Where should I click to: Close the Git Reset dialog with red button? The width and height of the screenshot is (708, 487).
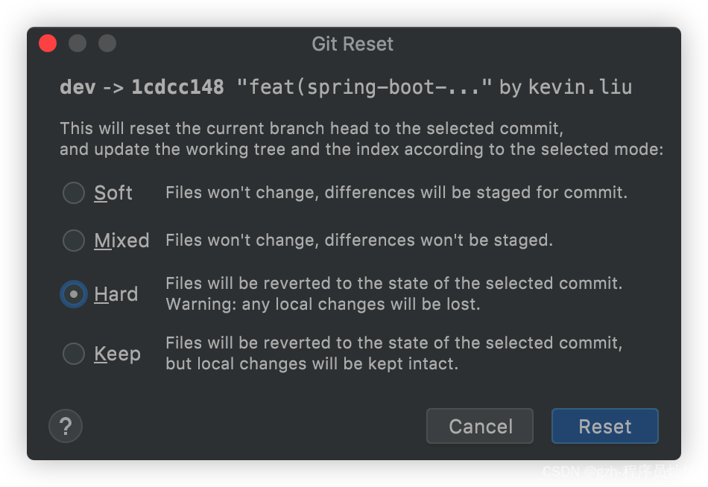(48, 43)
